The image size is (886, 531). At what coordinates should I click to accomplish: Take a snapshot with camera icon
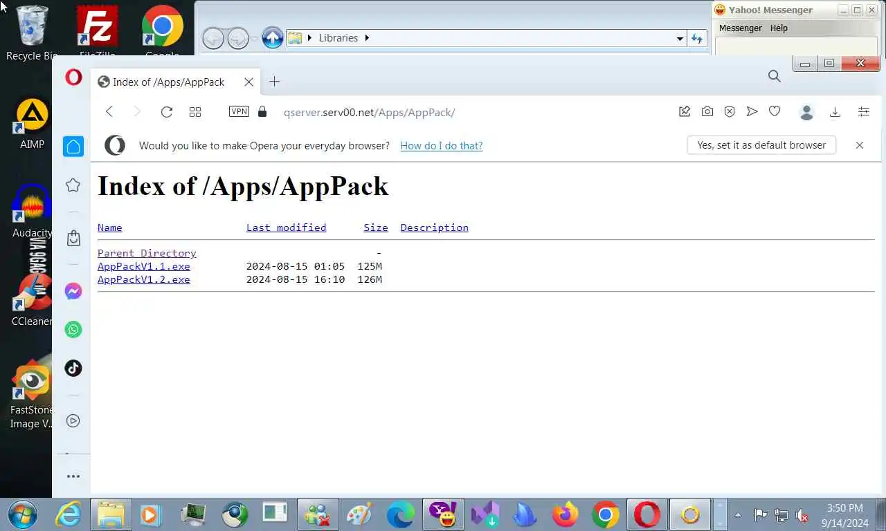[x=707, y=111]
